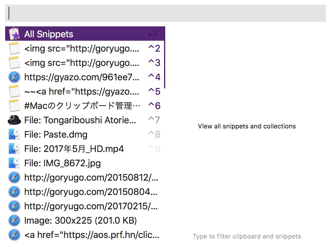Click the search field to filter clipboard

click(165, 13)
